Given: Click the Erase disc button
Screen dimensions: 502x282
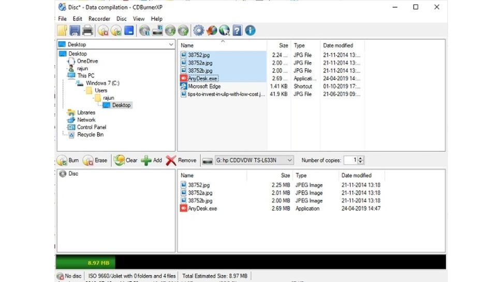Looking at the screenshot, I should 95,160.
